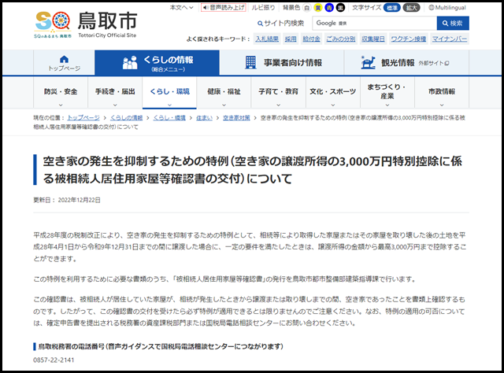This screenshot has height=373, width=504.
Task: Click breadcrumb link 住まい
Action: [205, 118]
